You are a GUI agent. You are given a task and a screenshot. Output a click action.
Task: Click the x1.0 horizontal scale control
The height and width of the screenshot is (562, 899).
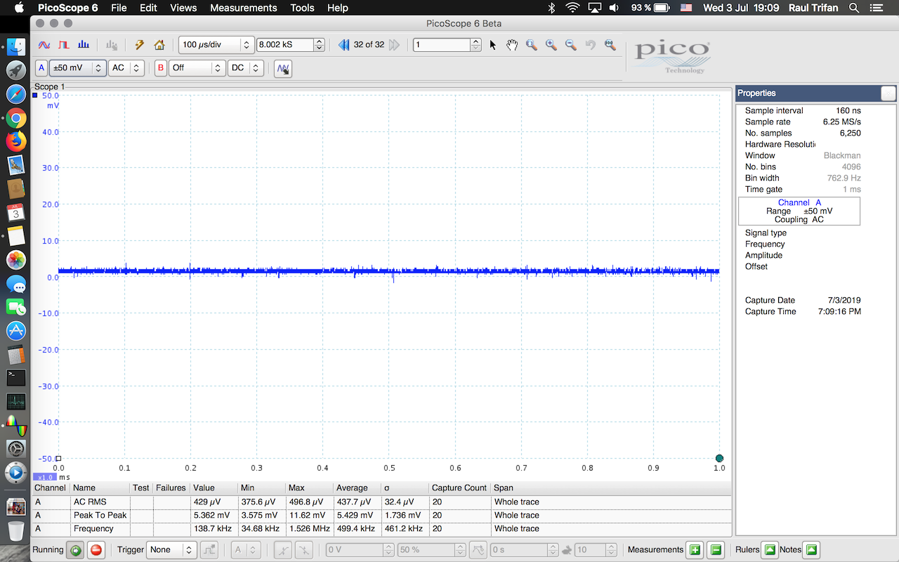[x=46, y=477]
